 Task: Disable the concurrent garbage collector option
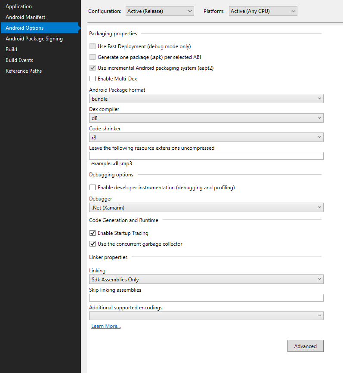point(93,244)
